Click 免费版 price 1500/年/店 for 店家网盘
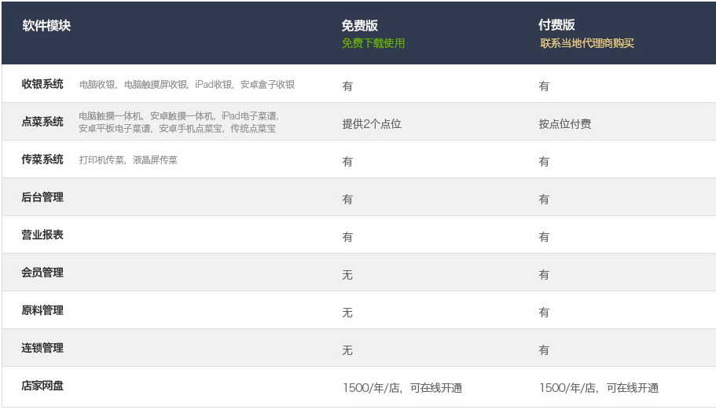The width and height of the screenshot is (716, 410). (402, 388)
